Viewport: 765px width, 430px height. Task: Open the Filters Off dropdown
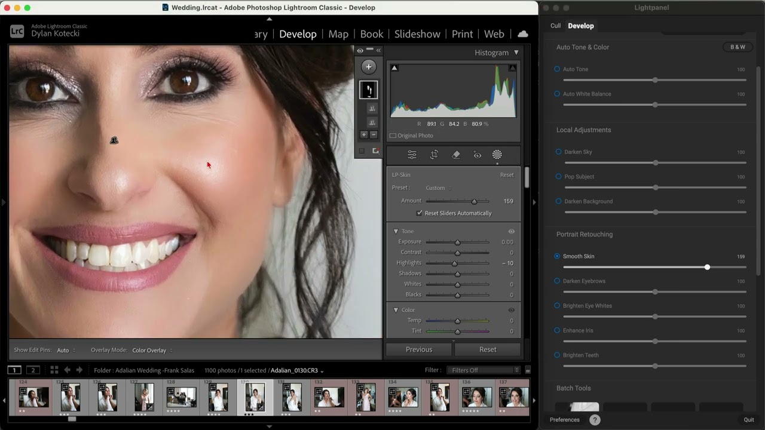click(x=484, y=370)
